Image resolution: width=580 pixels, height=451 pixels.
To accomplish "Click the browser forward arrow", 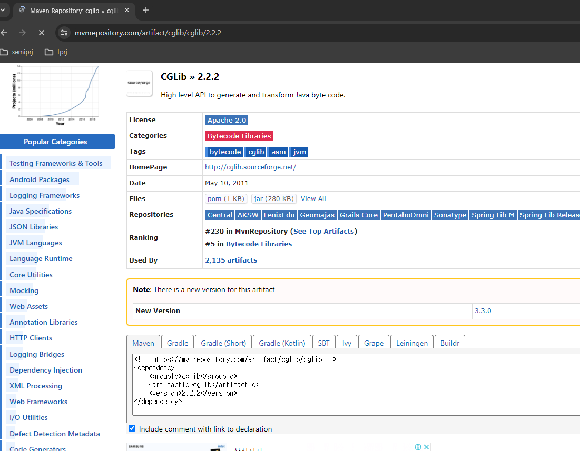I will point(23,33).
